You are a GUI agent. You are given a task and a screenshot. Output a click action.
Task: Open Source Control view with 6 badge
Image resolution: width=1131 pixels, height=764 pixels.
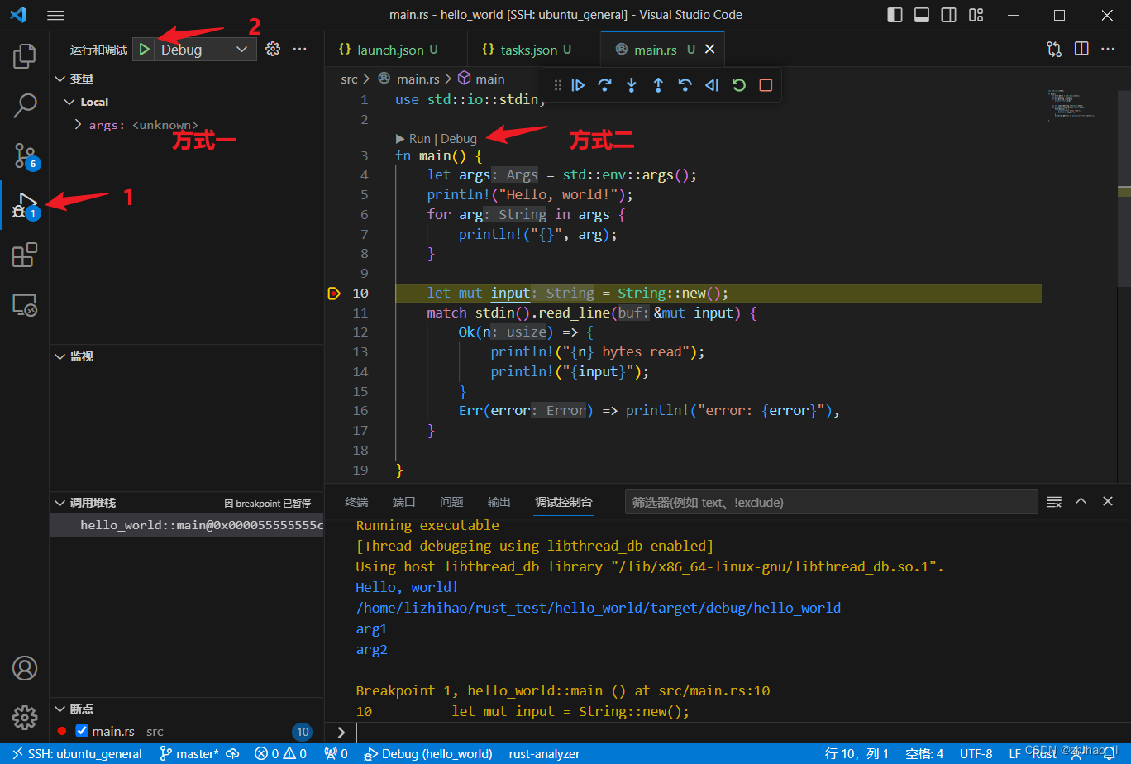click(x=25, y=155)
